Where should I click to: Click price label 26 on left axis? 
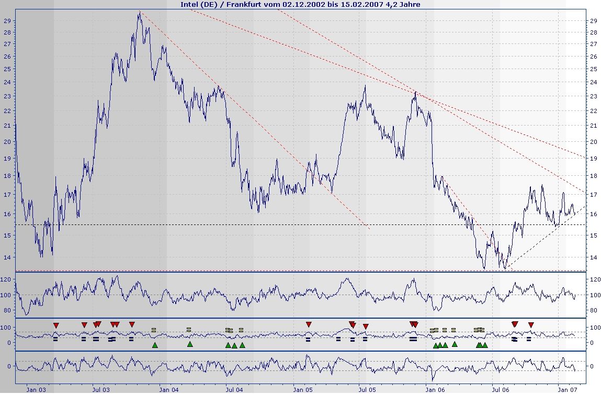[7, 57]
